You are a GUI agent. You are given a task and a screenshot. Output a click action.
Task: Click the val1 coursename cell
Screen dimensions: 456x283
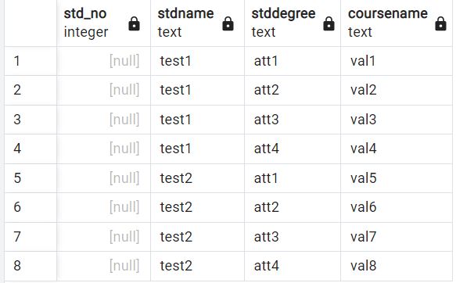[397, 61]
